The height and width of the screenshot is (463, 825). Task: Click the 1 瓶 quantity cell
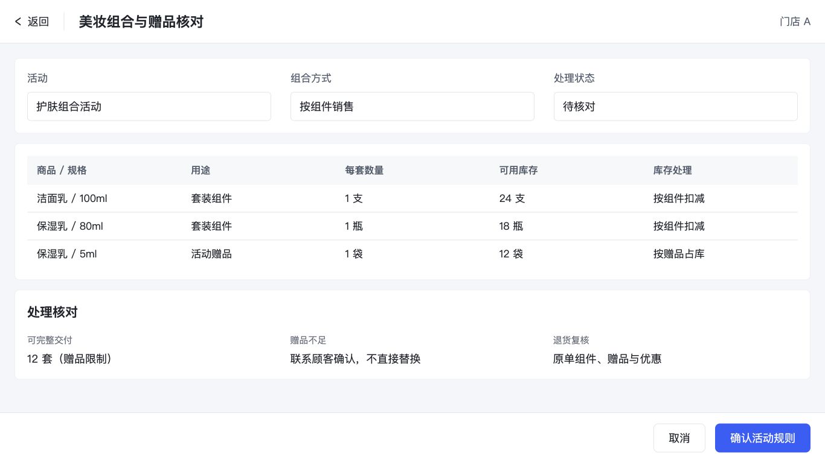click(x=354, y=226)
